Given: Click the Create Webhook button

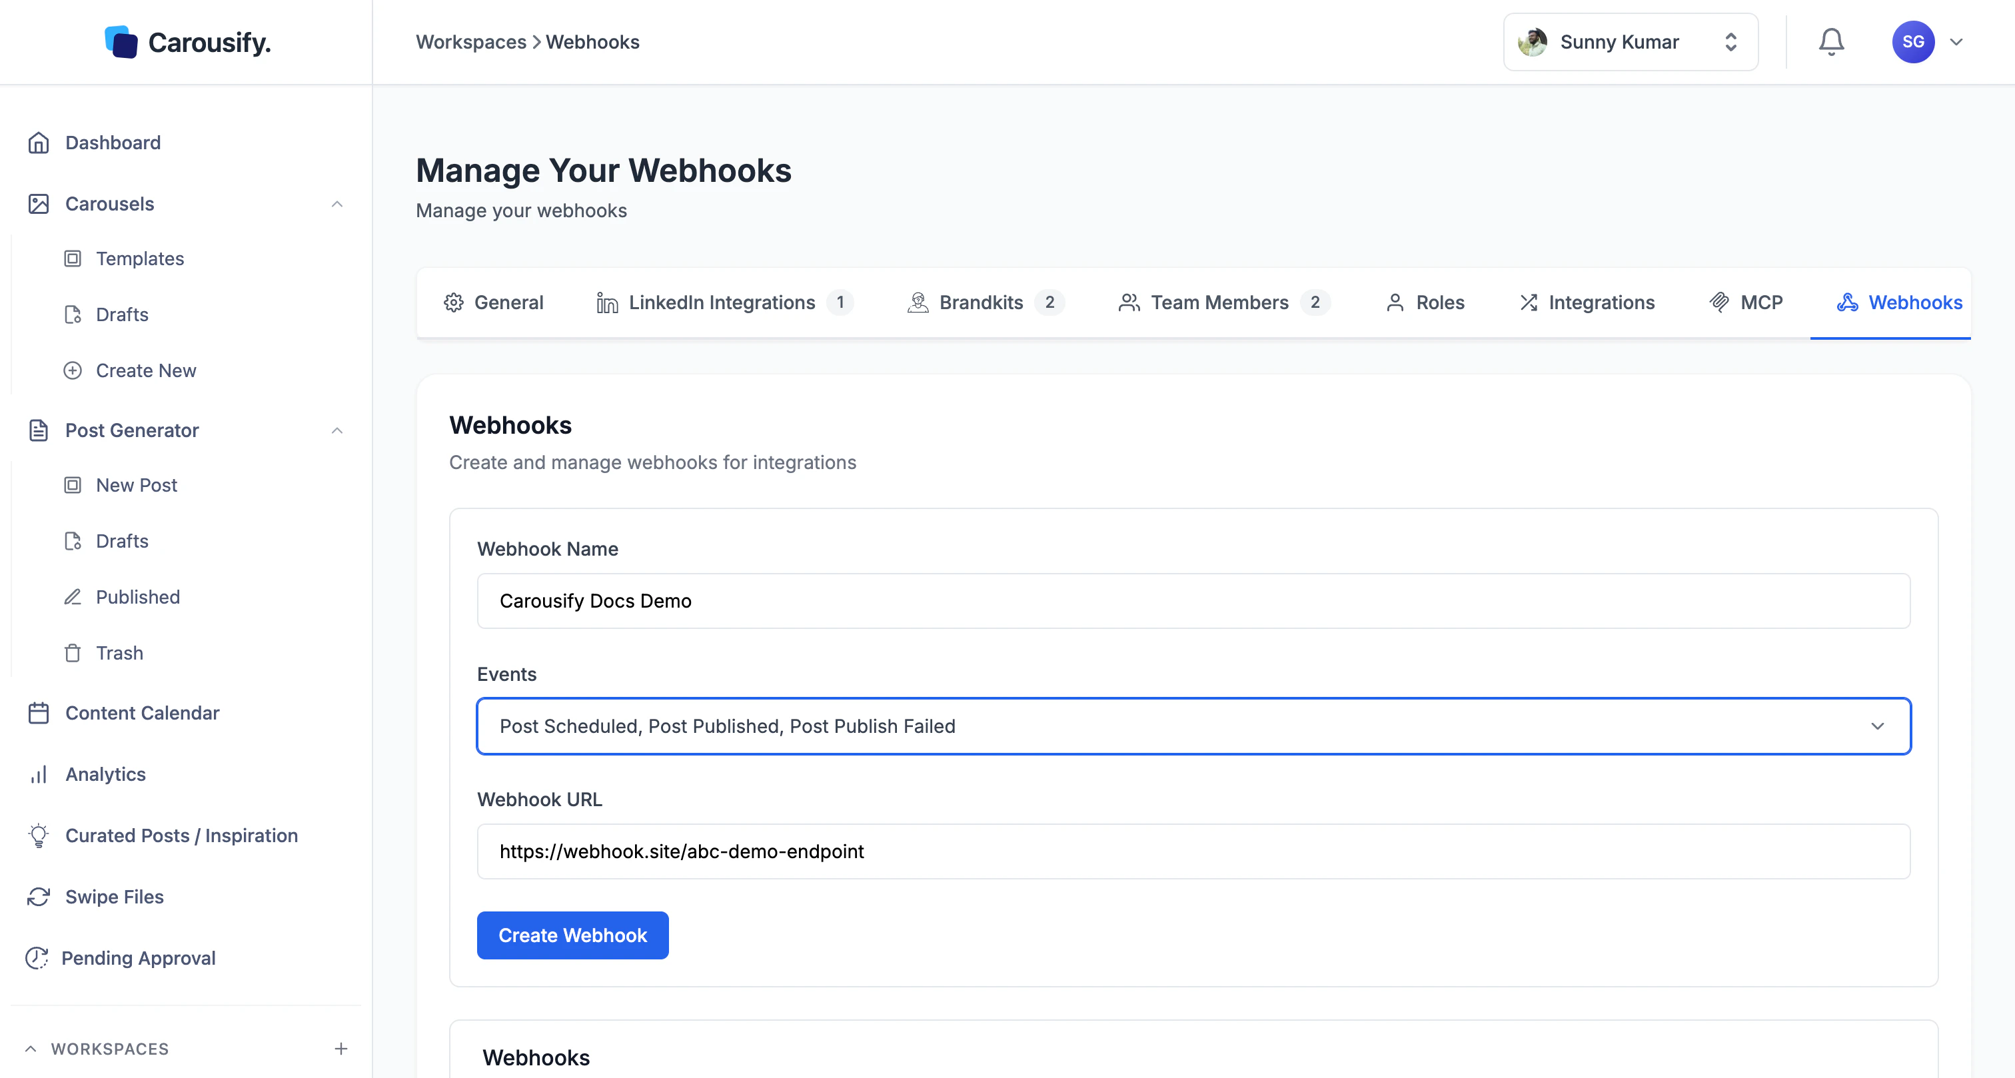Looking at the screenshot, I should pyautogui.click(x=572, y=935).
